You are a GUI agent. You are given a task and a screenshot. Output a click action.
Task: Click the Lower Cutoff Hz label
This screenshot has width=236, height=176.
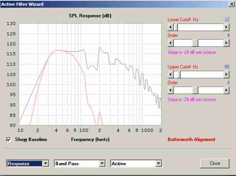pyautogui.click(x=183, y=20)
